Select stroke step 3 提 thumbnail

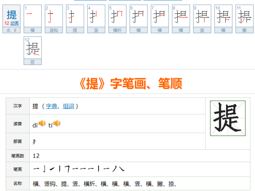(75, 16)
